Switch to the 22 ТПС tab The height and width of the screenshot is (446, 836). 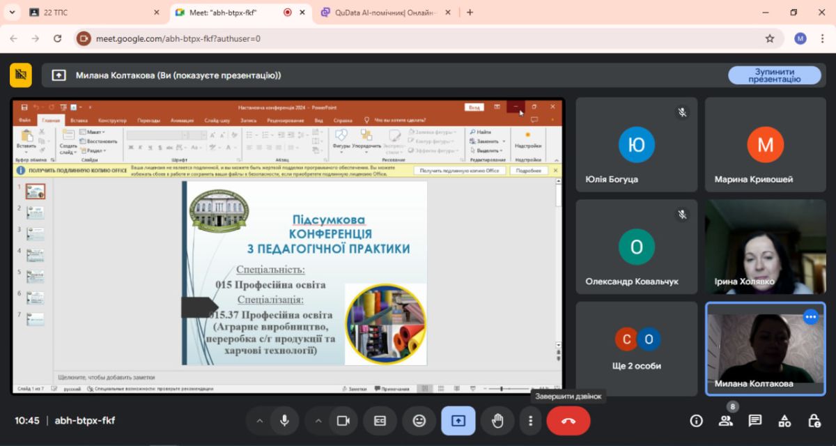pos(91,13)
